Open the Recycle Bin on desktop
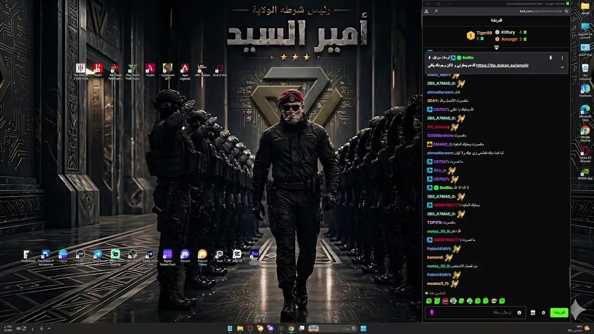 (585, 71)
